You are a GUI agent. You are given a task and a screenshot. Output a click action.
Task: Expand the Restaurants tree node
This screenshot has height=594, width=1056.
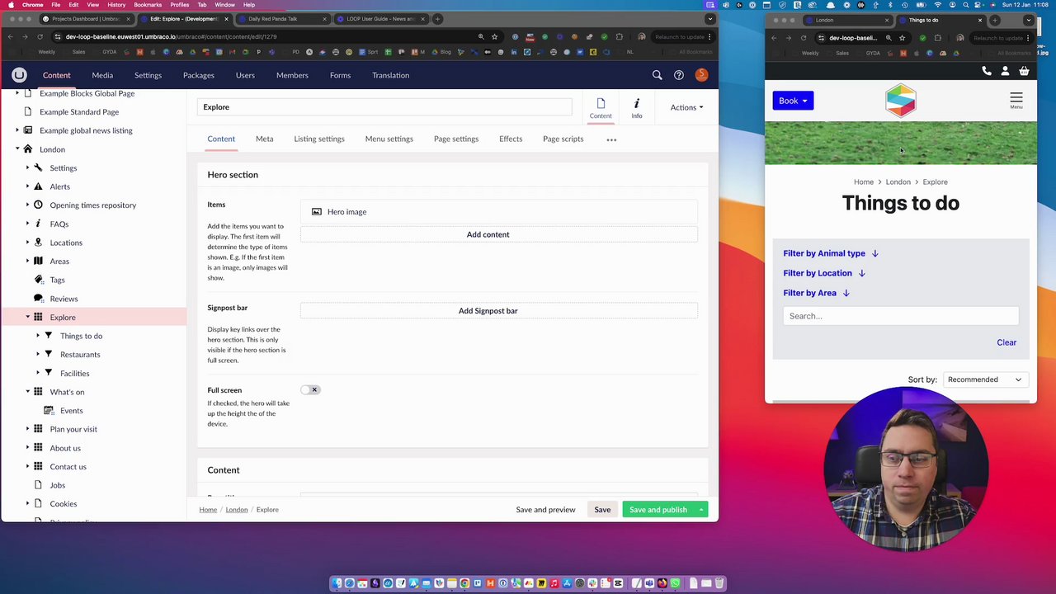click(38, 354)
